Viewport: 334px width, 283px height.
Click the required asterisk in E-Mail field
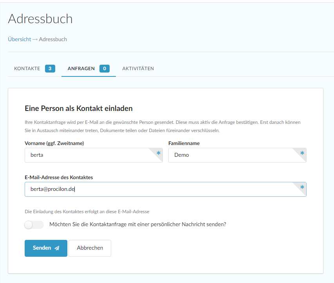(x=302, y=188)
